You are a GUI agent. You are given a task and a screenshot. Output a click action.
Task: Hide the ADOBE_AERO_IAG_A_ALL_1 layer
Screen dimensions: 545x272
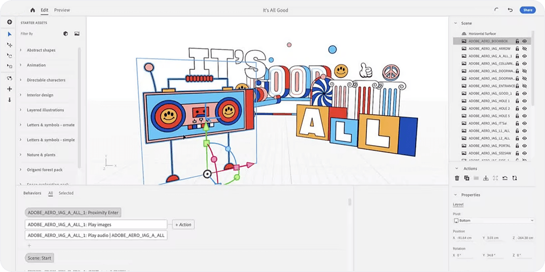pos(525,56)
